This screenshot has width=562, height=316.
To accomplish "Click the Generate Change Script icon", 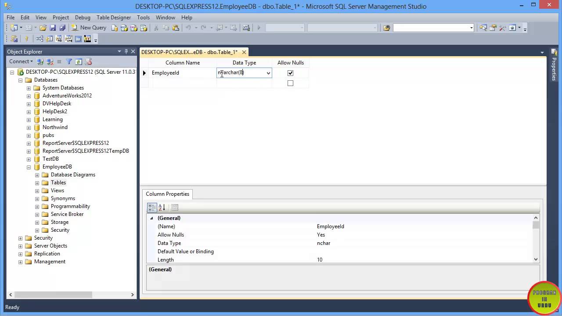I will 14,39.
